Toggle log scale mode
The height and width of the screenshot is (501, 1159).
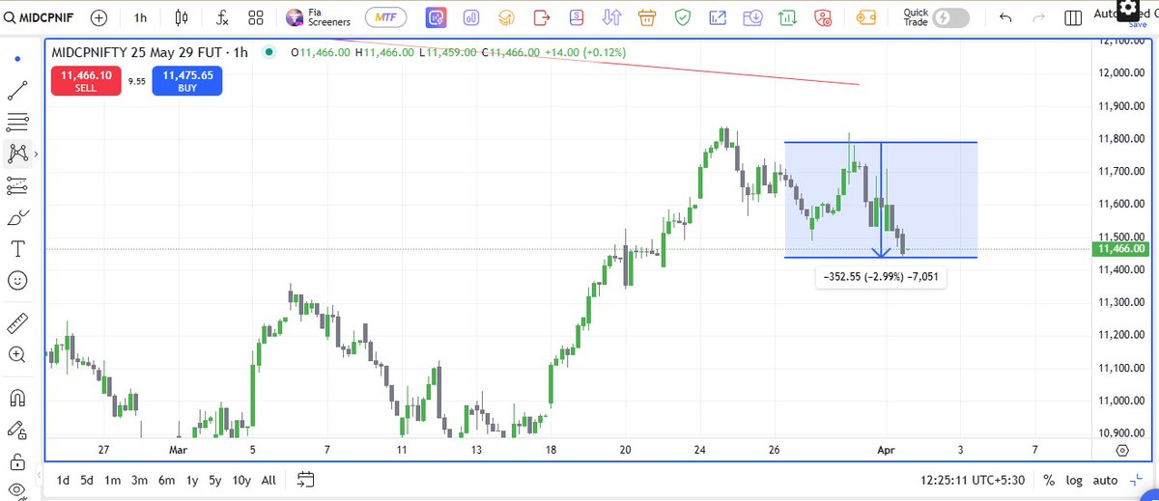coord(1074,480)
